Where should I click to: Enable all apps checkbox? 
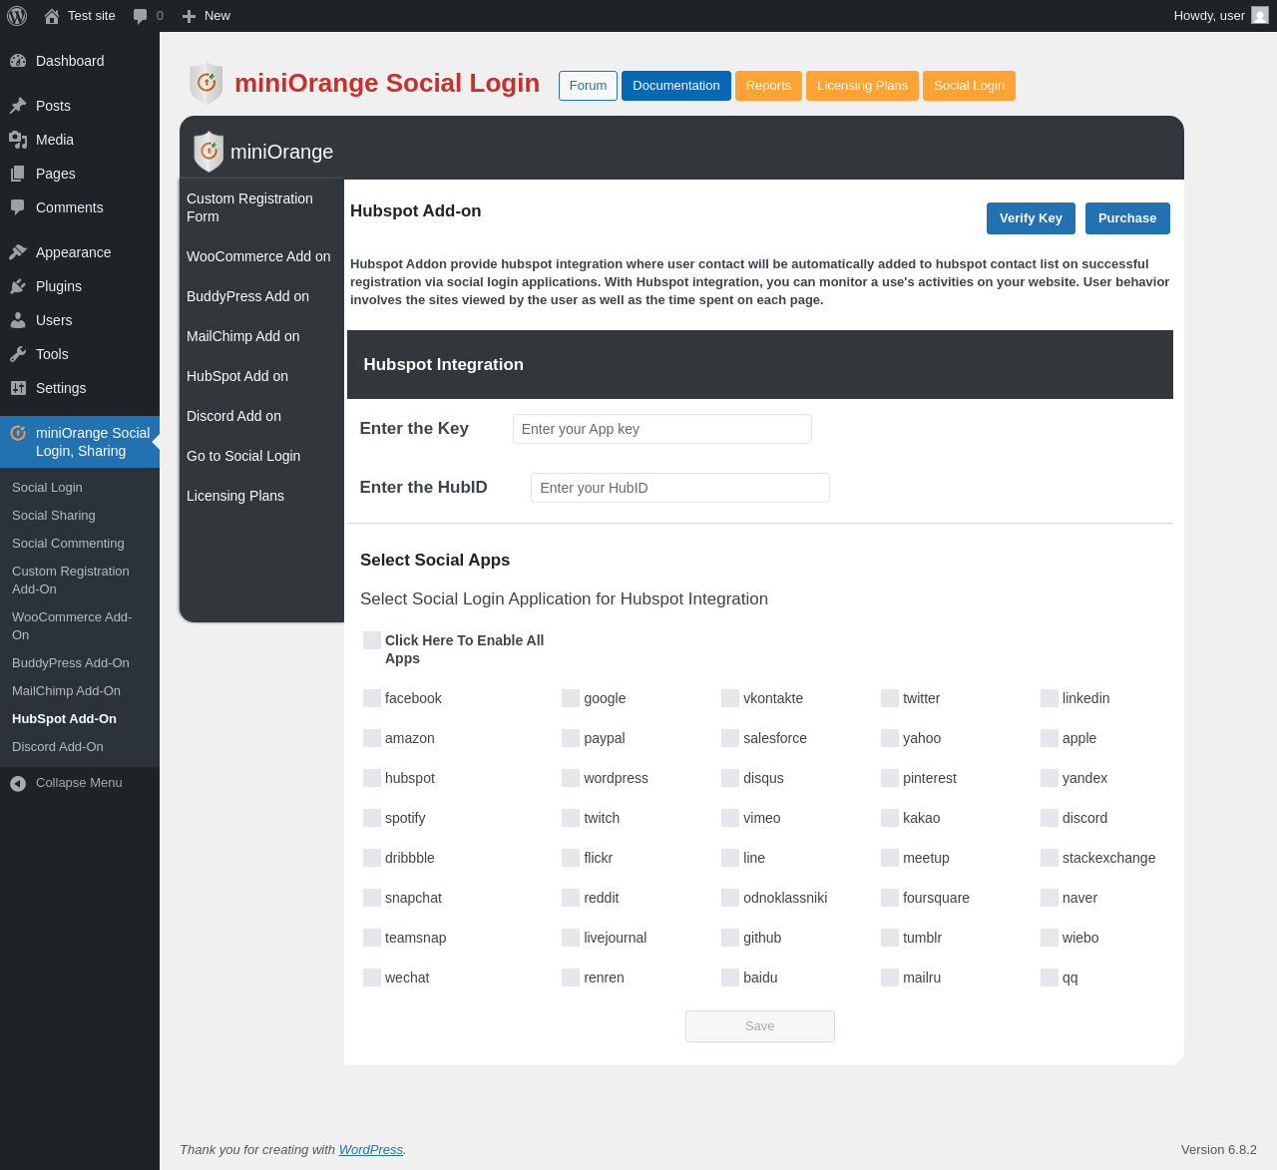click(372, 640)
